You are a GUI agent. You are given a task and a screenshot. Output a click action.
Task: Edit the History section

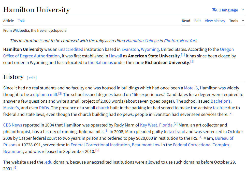coord(32,78)
